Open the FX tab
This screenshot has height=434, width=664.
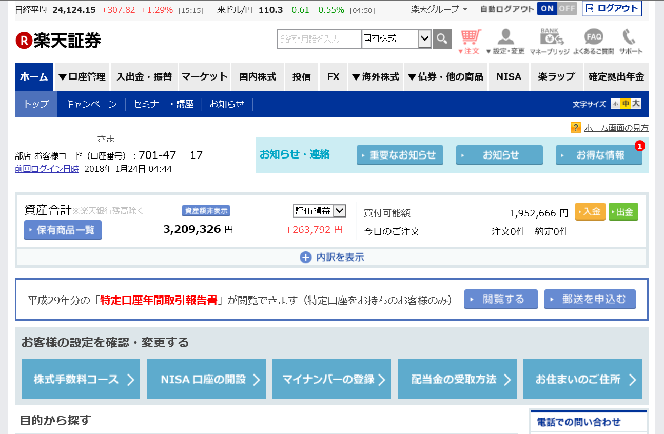pyautogui.click(x=334, y=77)
